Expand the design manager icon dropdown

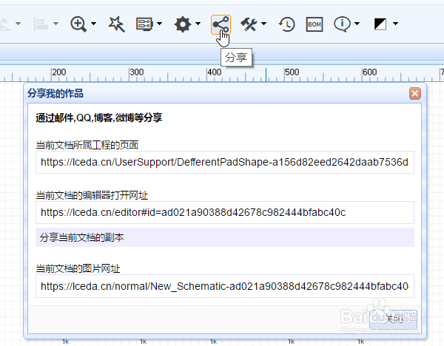(x=159, y=24)
